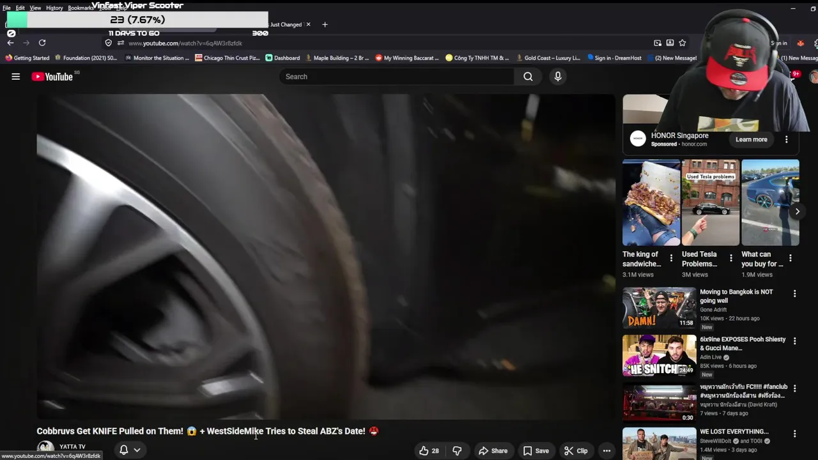
Task: Open the Edit menu
Action: coord(20,8)
